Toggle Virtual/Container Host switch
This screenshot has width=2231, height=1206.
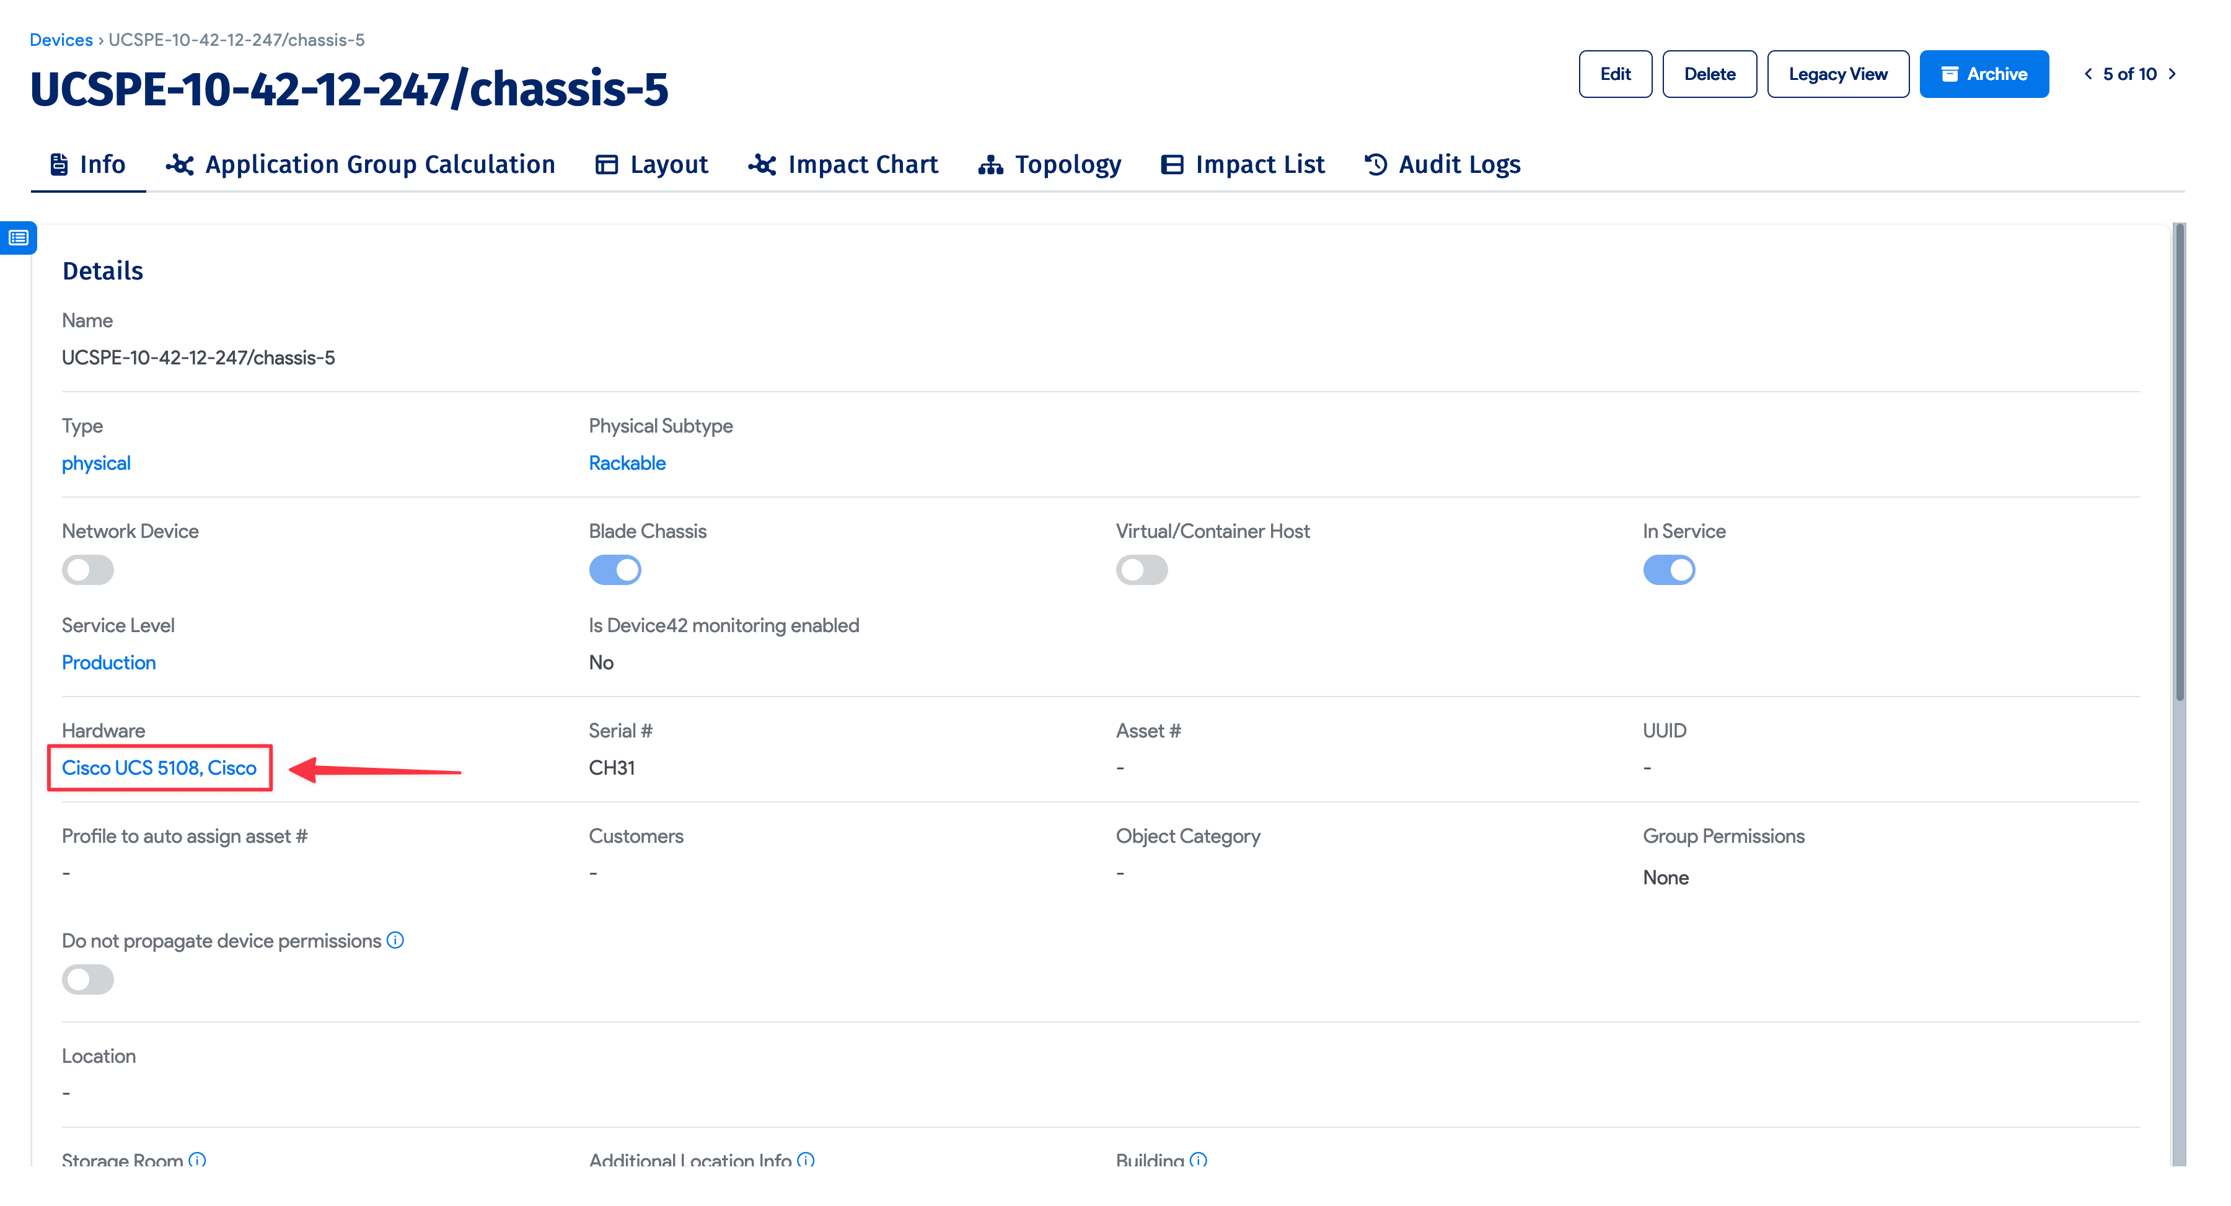point(1142,570)
